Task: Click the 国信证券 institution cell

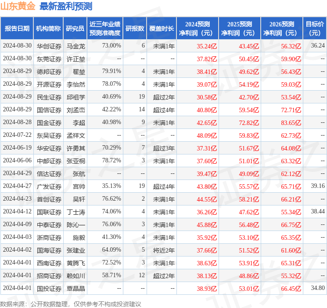Action: point(49,110)
